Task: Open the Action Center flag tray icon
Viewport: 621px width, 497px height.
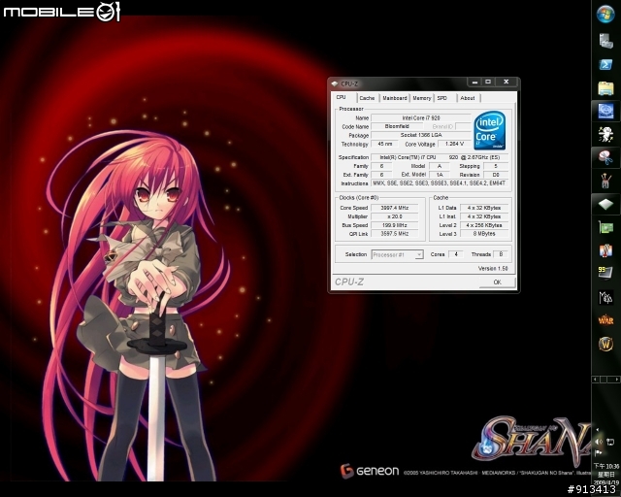Action: 599,452
